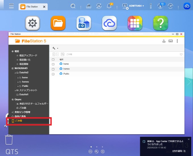Switch to third desktop page dot
This screenshot has width=193, height=156.
[x=102, y=147]
